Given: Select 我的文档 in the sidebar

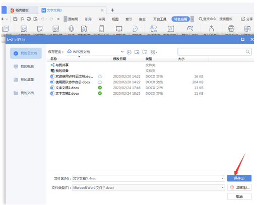Looking at the screenshot, I should point(26,93).
